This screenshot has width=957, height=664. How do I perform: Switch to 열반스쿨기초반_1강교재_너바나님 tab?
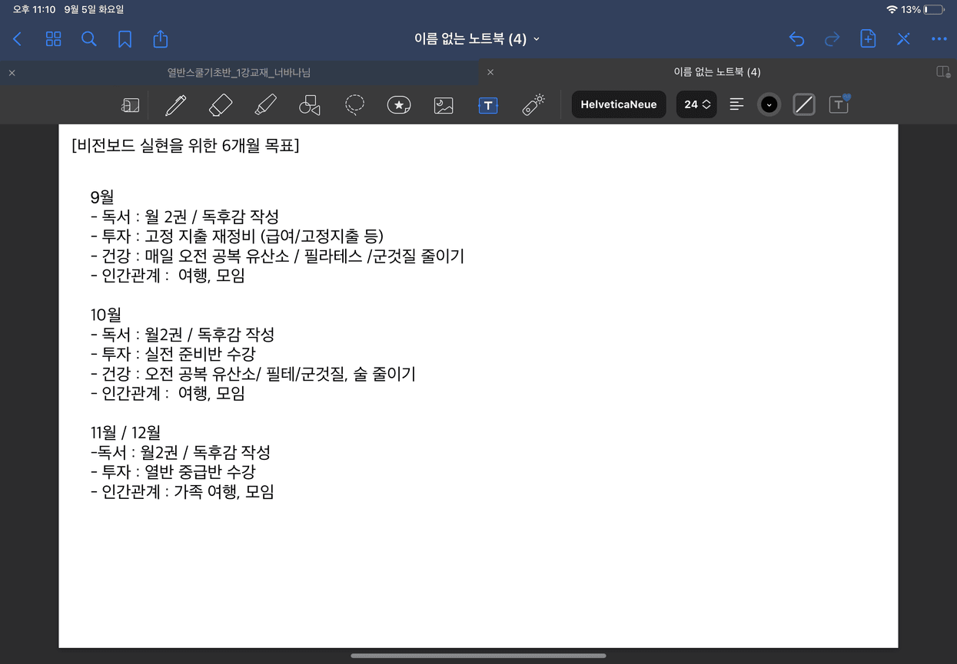click(239, 72)
